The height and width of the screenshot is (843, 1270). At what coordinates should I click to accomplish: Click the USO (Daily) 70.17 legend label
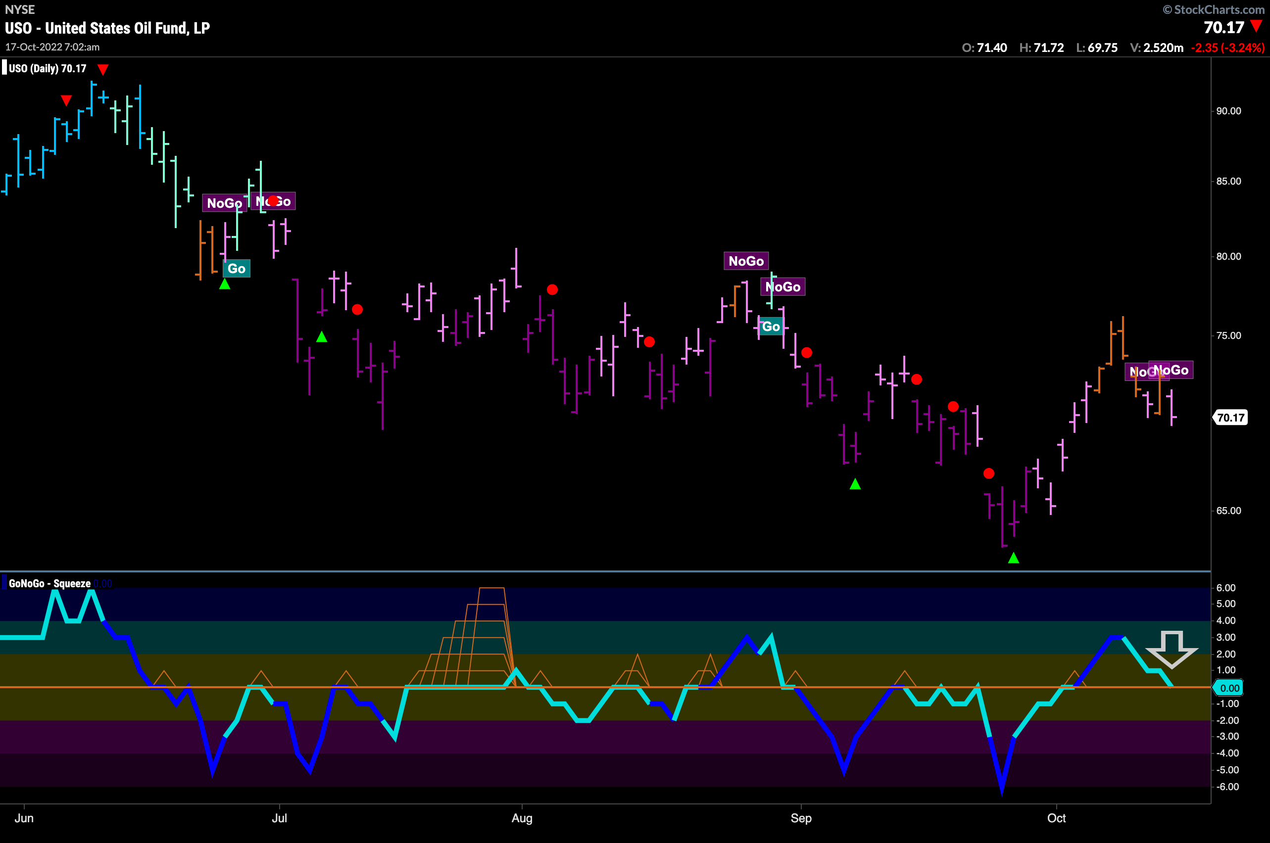(48, 68)
